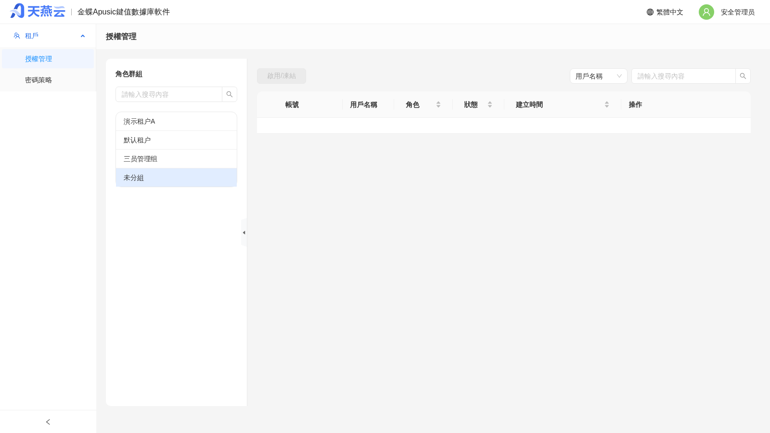The height and width of the screenshot is (433, 770).
Task: Open the 用戶名稱 search field dropdown
Action: pyautogui.click(x=599, y=76)
